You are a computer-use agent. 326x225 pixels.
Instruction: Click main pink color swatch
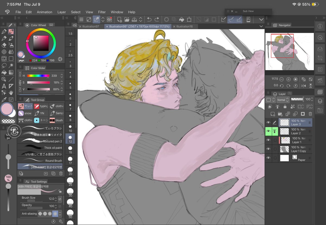(x=7, y=109)
